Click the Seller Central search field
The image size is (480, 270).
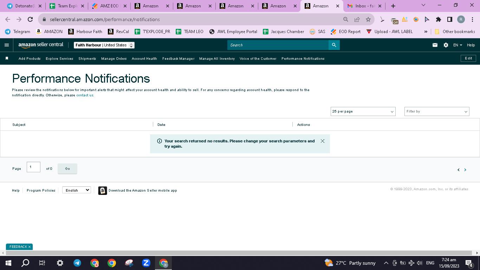(x=278, y=45)
